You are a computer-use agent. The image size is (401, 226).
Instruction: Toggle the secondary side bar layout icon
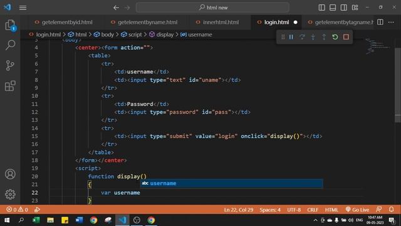pos(344,8)
